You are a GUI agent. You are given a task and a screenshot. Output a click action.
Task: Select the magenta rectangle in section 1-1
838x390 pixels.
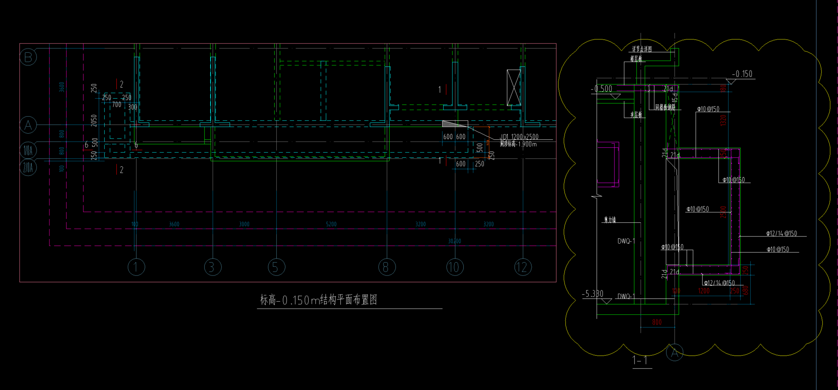(x=608, y=164)
